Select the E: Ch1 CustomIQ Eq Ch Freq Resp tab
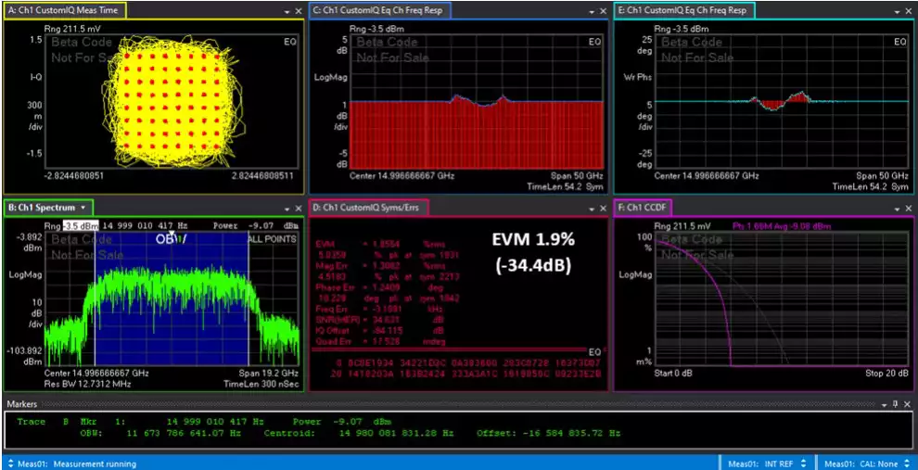The height and width of the screenshot is (470, 918). pos(684,10)
